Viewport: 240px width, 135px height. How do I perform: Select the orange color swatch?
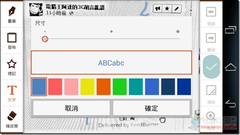(103, 87)
